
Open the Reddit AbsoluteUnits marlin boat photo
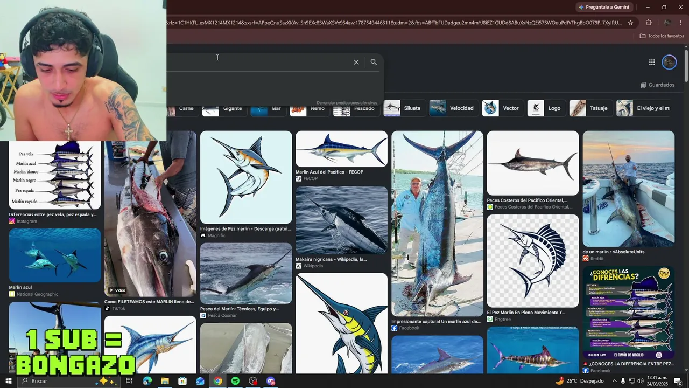[x=628, y=189]
